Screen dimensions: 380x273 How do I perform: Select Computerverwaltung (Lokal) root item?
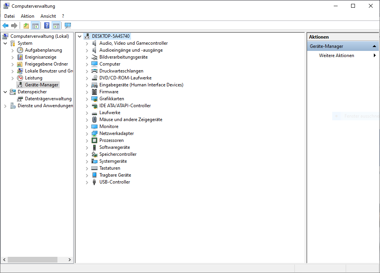click(39, 36)
